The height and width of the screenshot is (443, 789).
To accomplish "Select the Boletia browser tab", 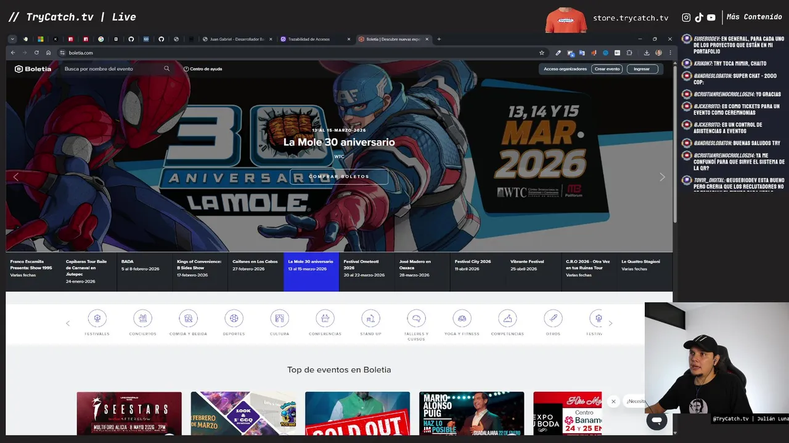I will pyautogui.click(x=393, y=39).
